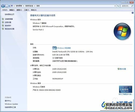Viewport: 135px width, 112px height.
Task: Open the 编辑(E) menu
Action: (12, 10)
